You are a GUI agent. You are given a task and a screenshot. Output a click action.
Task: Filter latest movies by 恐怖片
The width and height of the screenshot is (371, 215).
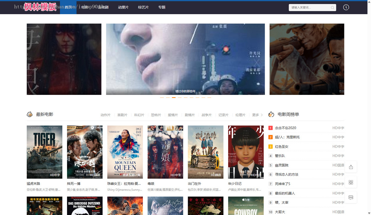[x=156, y=115]
